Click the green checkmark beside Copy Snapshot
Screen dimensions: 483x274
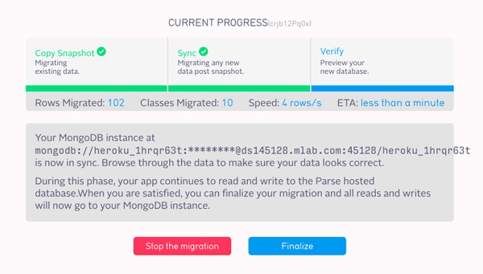coord(101,52)
